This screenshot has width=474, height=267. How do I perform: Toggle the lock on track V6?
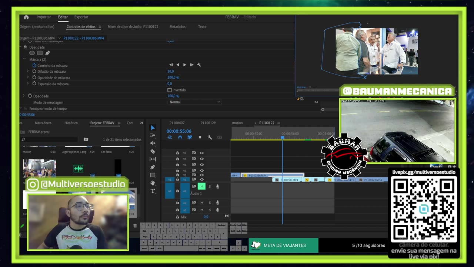click(x=177, y=153)
